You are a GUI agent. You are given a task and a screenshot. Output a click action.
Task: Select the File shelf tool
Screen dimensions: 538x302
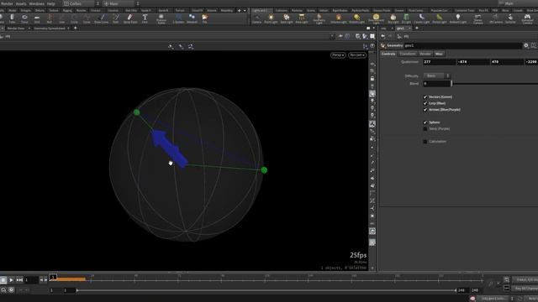[x=204, y=18]
